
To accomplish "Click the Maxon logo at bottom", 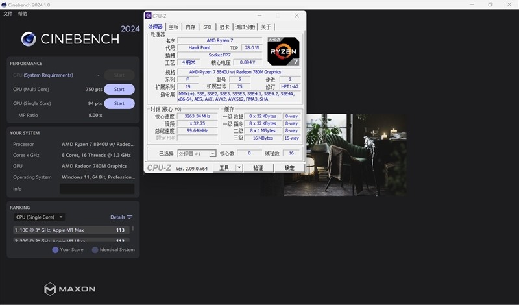I will [x=70, y=289].
